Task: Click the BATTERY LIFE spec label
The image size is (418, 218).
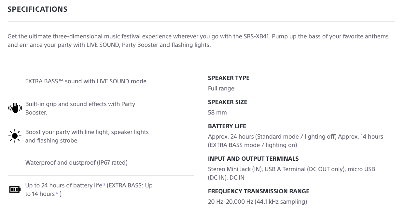Action: (227, 126)
